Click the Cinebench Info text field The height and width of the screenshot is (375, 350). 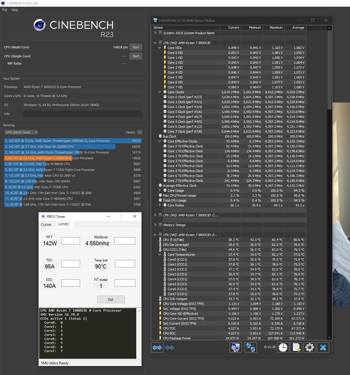coord(83,114)
